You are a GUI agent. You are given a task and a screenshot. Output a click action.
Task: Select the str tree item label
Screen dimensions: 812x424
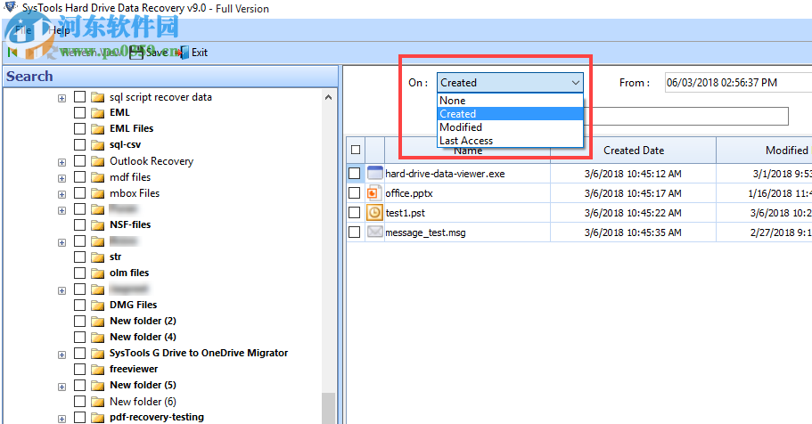click(116, 257)
